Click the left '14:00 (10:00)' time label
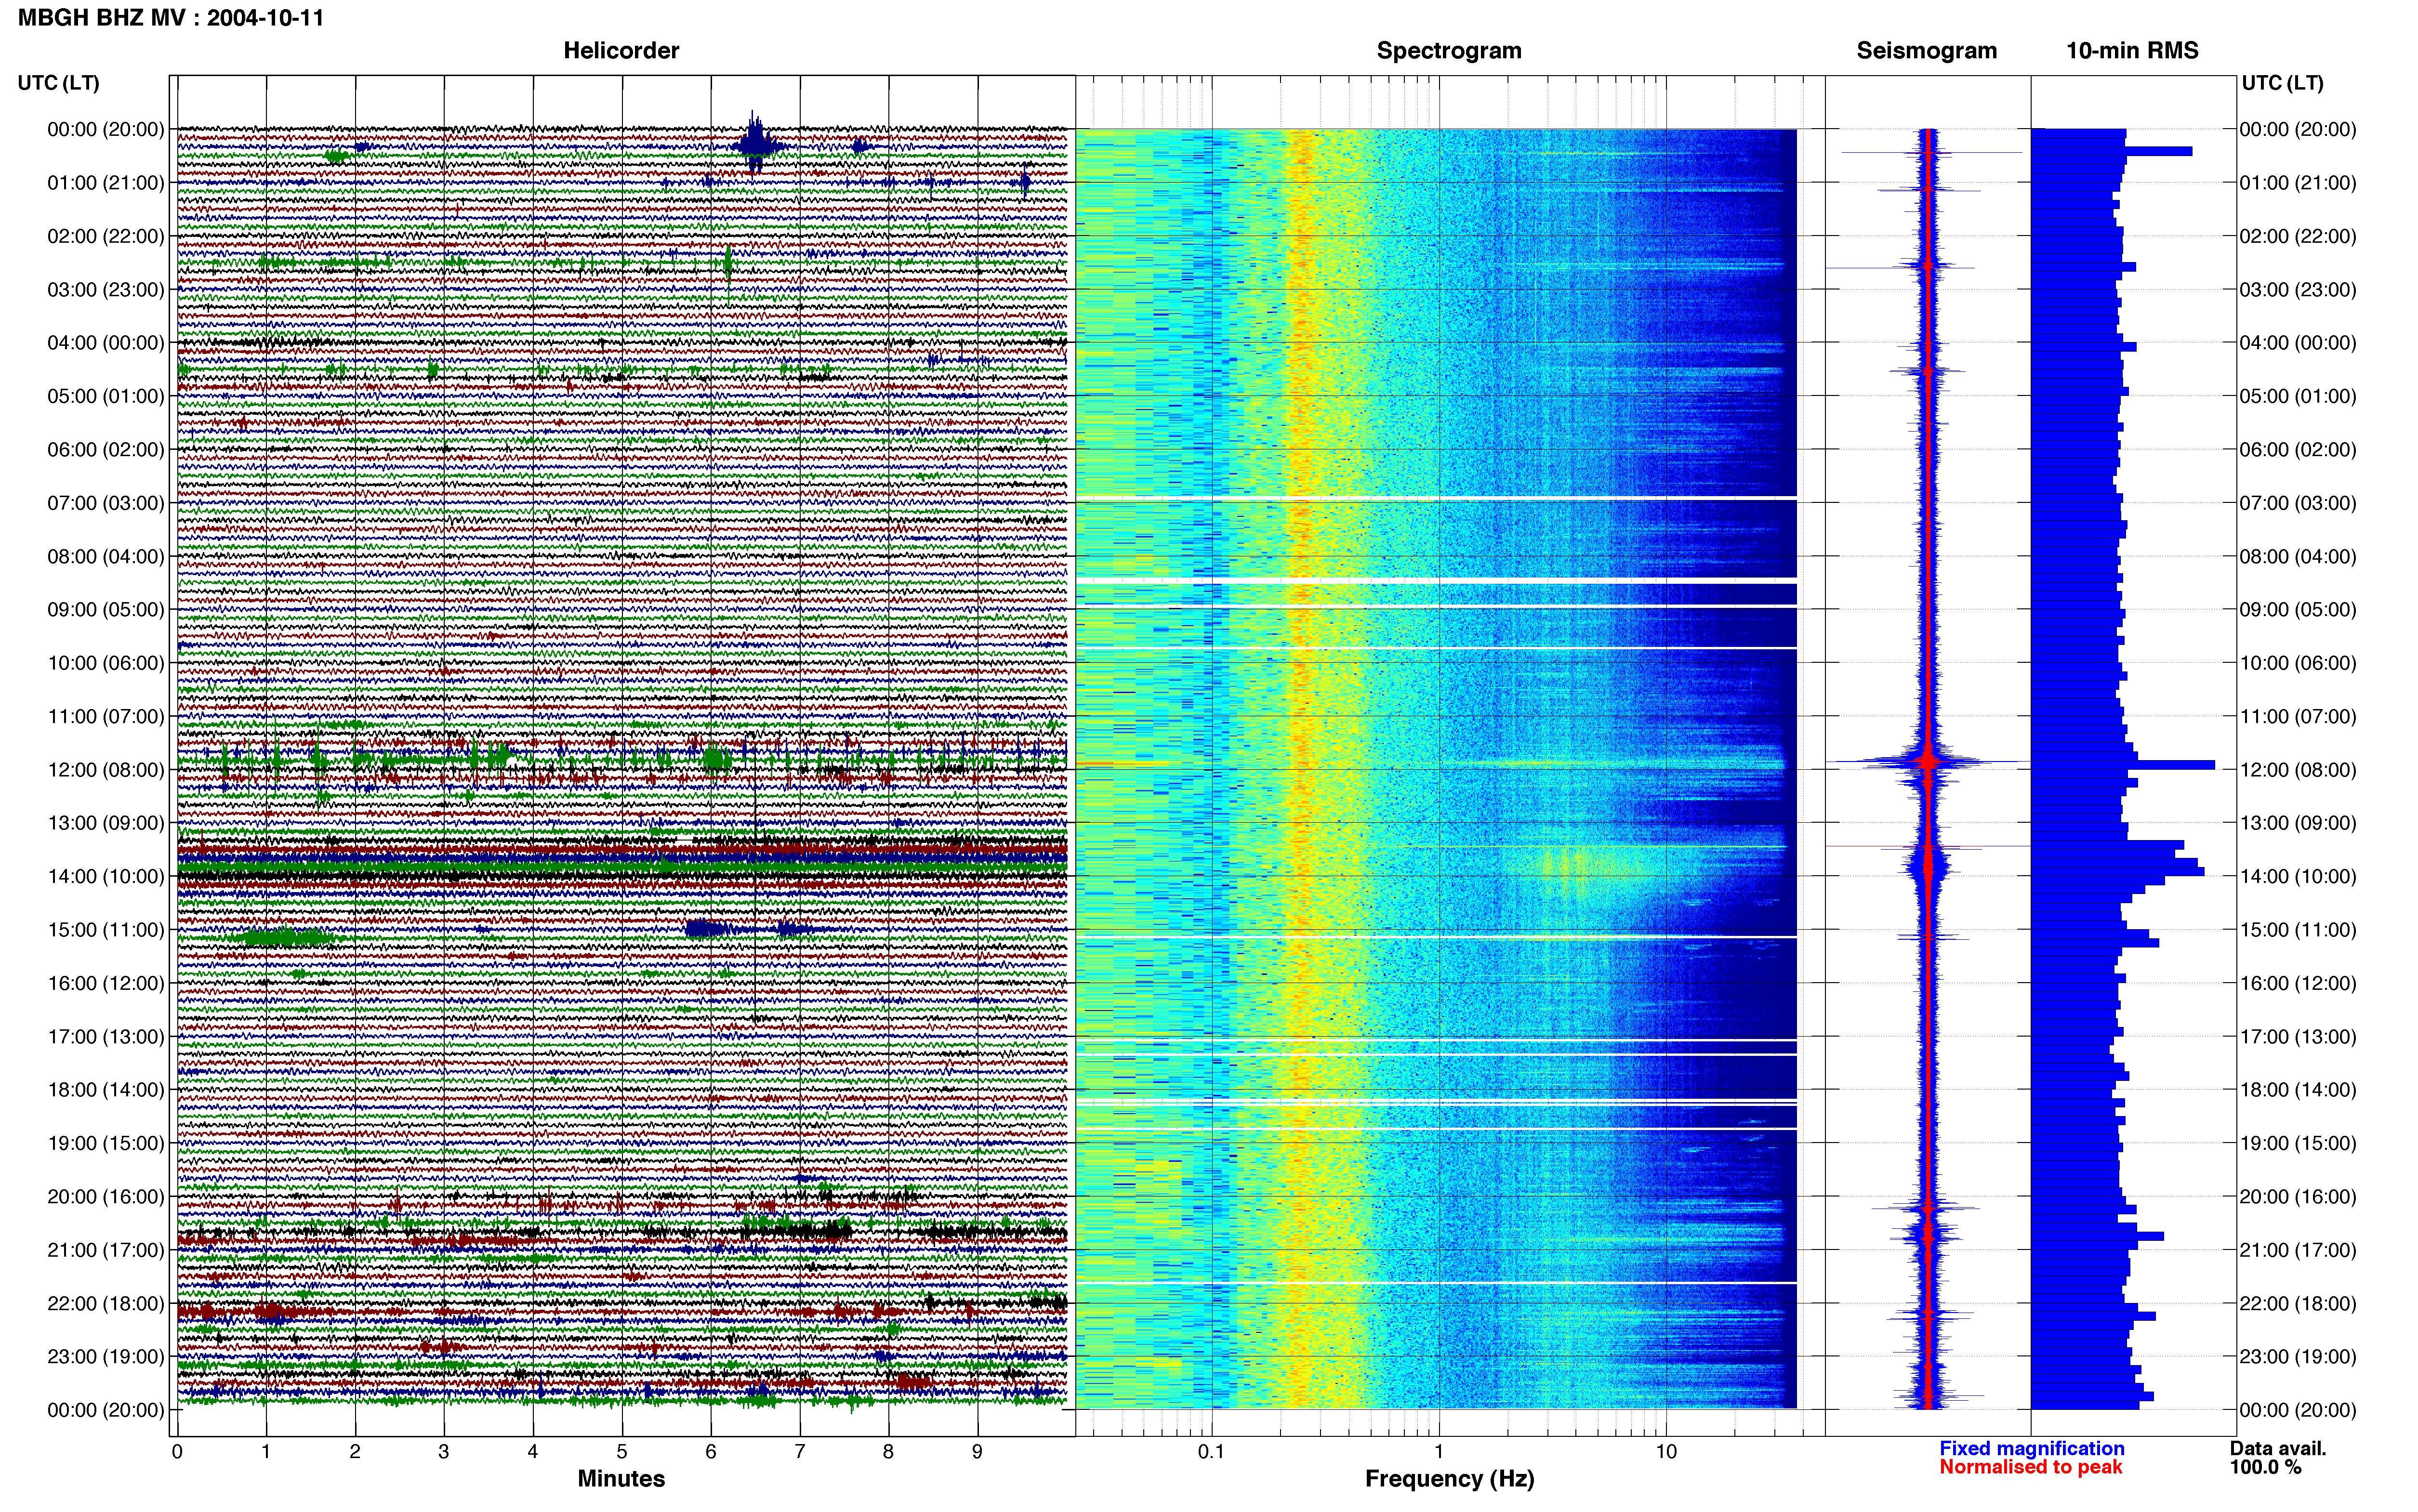The width and height of the screenshot is (2418, 1512). [106, 876]
